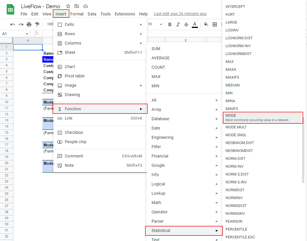Choose the SUM function
Image resolution: width=307 pixels, height=241 pixels.
[x=185, y=49]
